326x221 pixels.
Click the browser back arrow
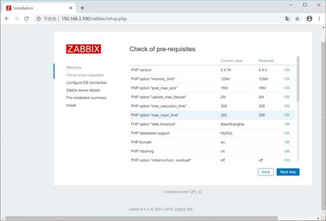coord(7,19)
